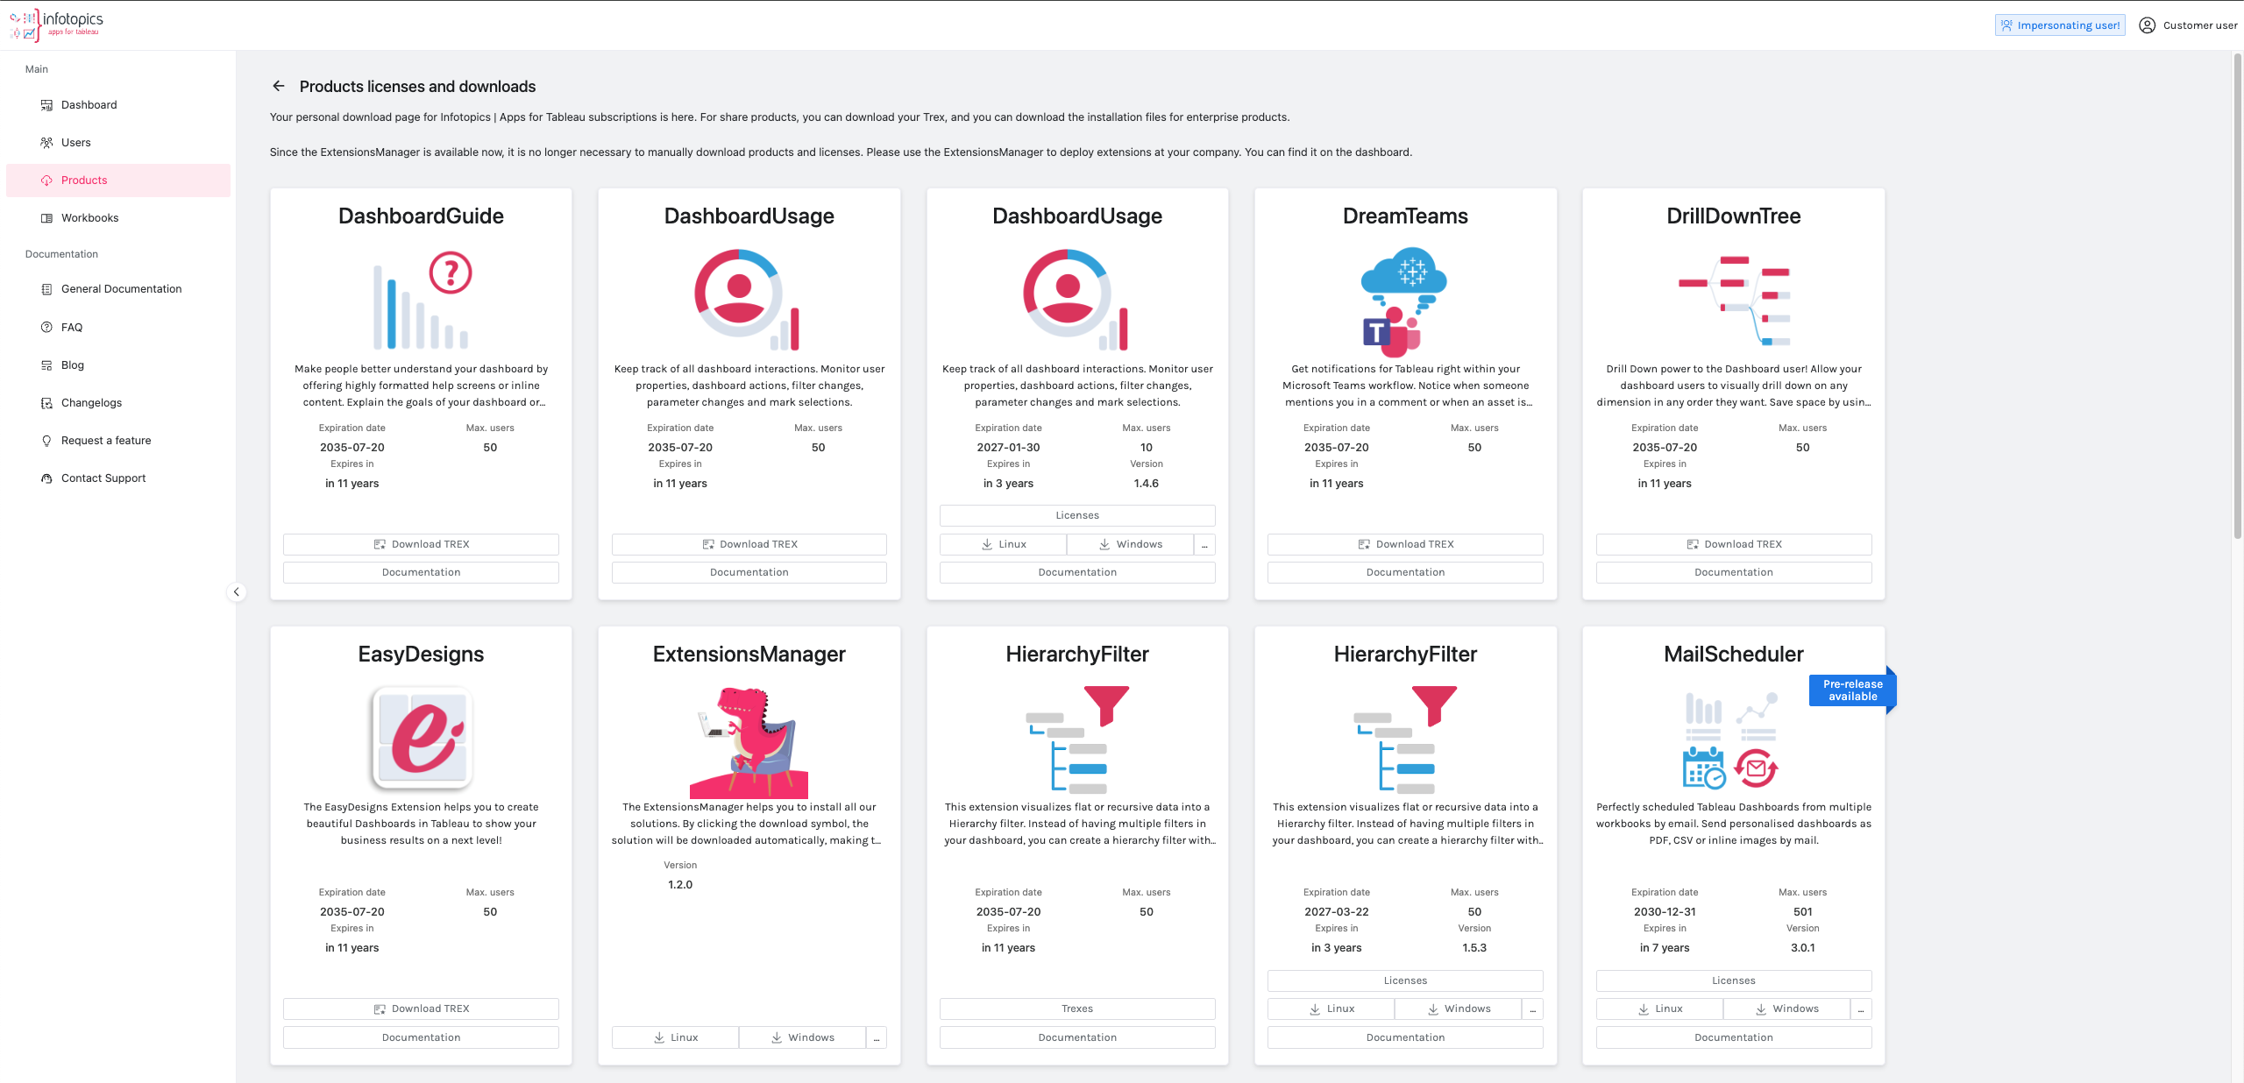
Task: Open FAQ in the sidebar
Action: coord(118,328)
